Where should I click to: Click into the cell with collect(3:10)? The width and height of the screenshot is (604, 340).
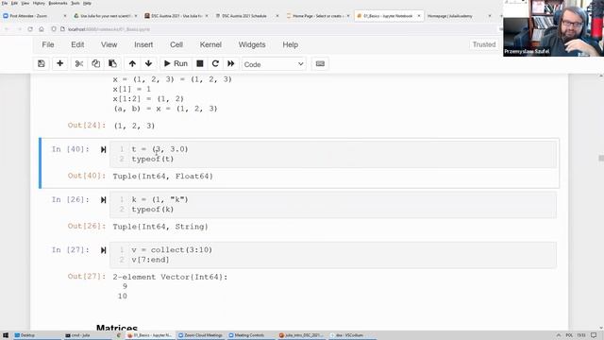tap(333, 255)
